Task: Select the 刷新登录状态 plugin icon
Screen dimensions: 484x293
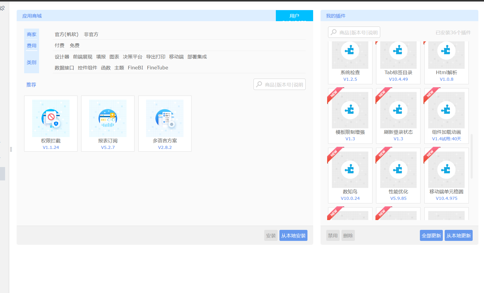Action: point(398,110)
